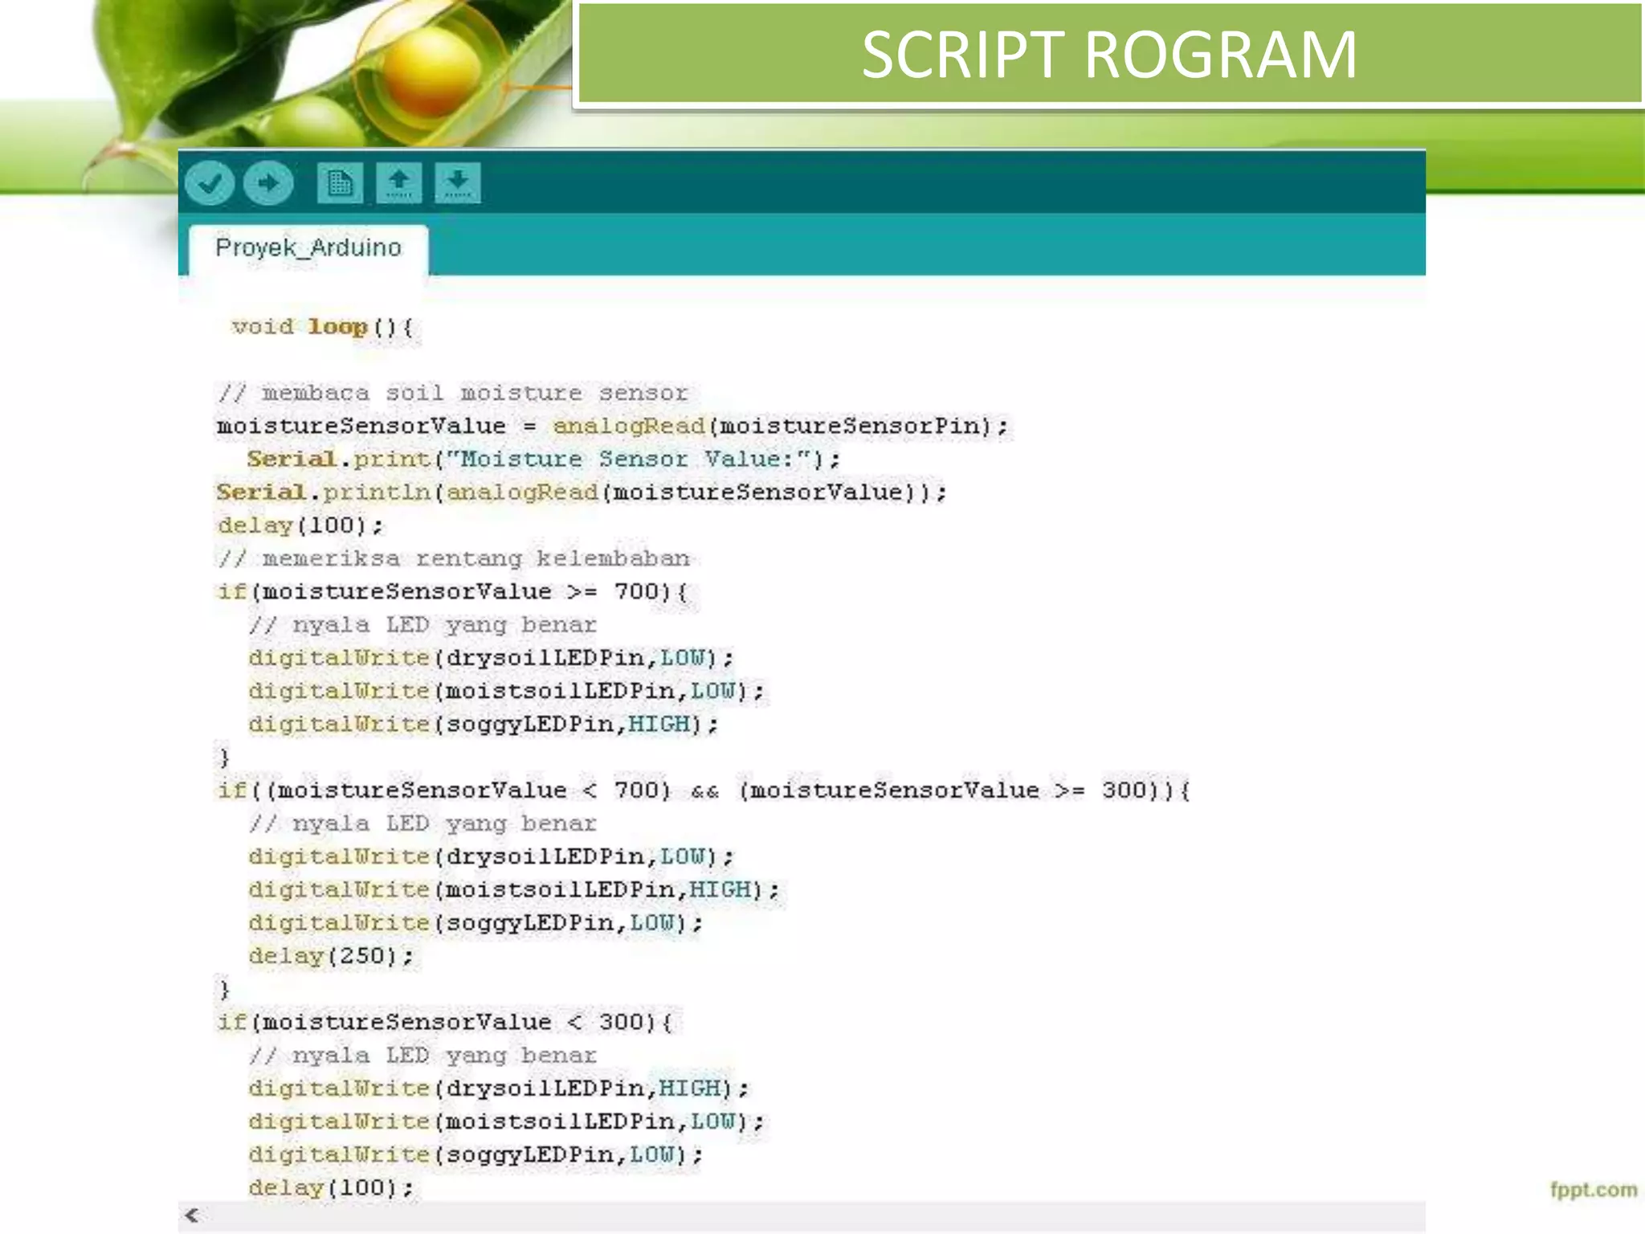Screen dimensions: 1645x1234
Task: Click the comment '// memeriksa rentang kelembaban'
Action: [x=453, y=558]
